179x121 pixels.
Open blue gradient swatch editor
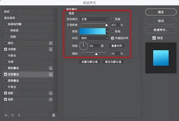point(92,31)
